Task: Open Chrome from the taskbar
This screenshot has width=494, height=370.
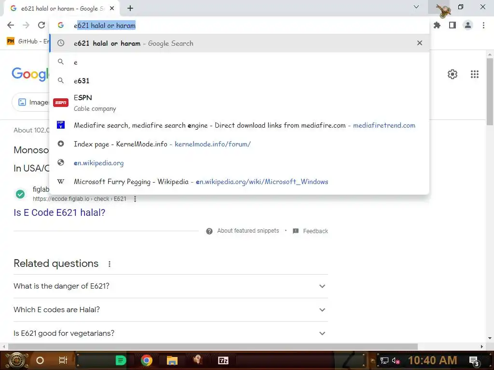Action: click(x=147, y=360)
